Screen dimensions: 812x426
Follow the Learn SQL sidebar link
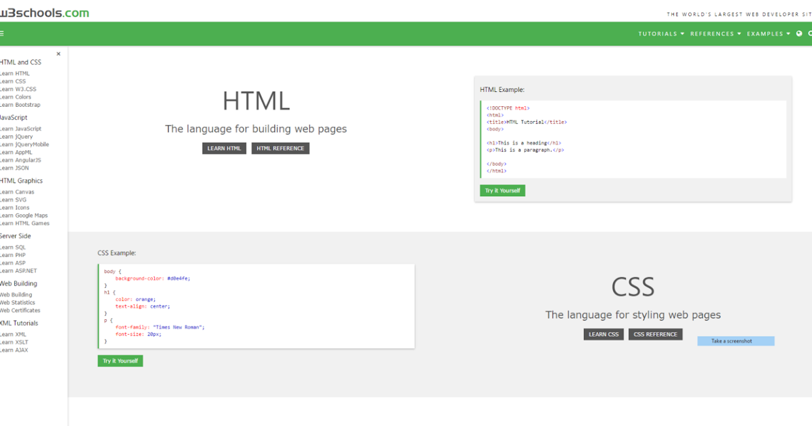pos(12,247)
